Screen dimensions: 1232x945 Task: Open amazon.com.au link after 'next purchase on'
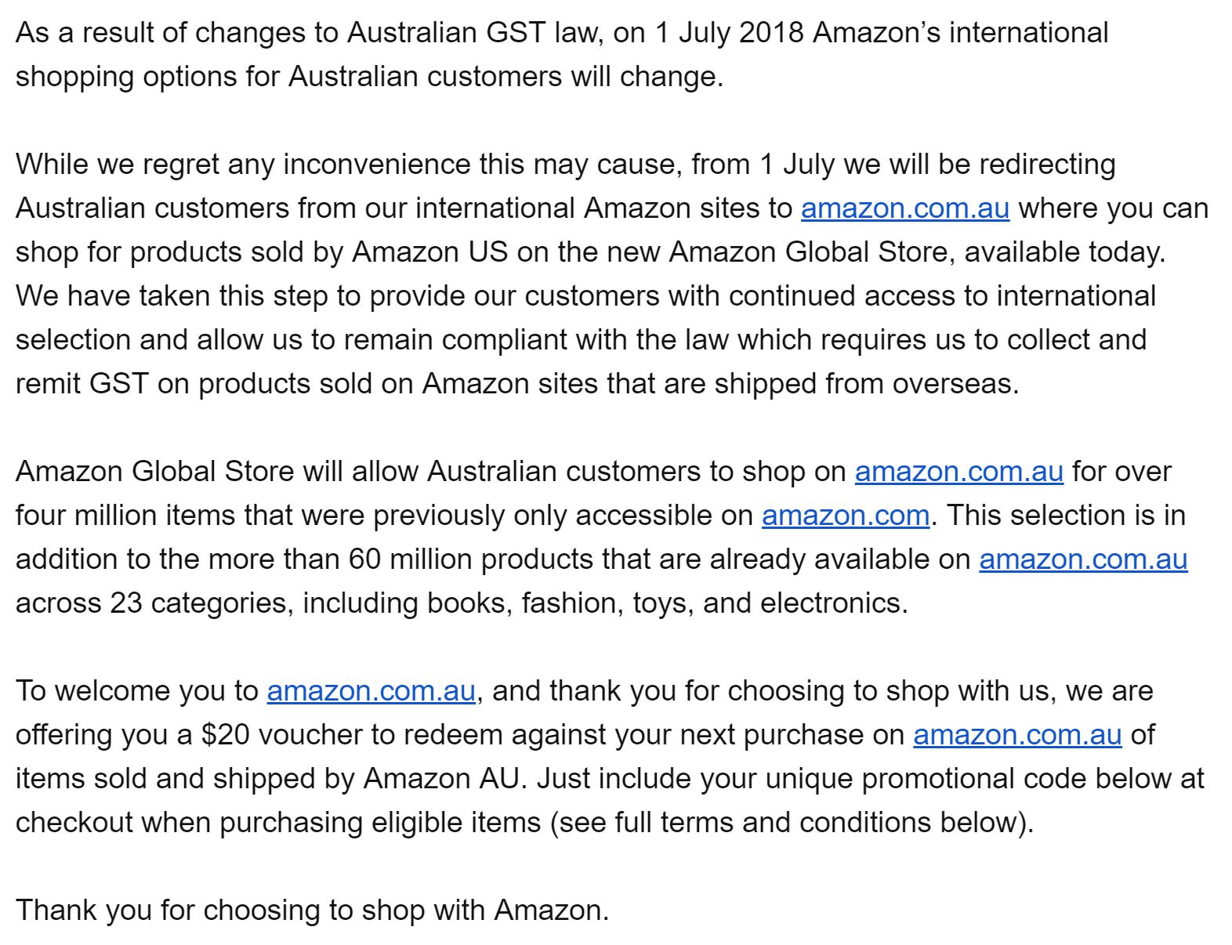1018,735
